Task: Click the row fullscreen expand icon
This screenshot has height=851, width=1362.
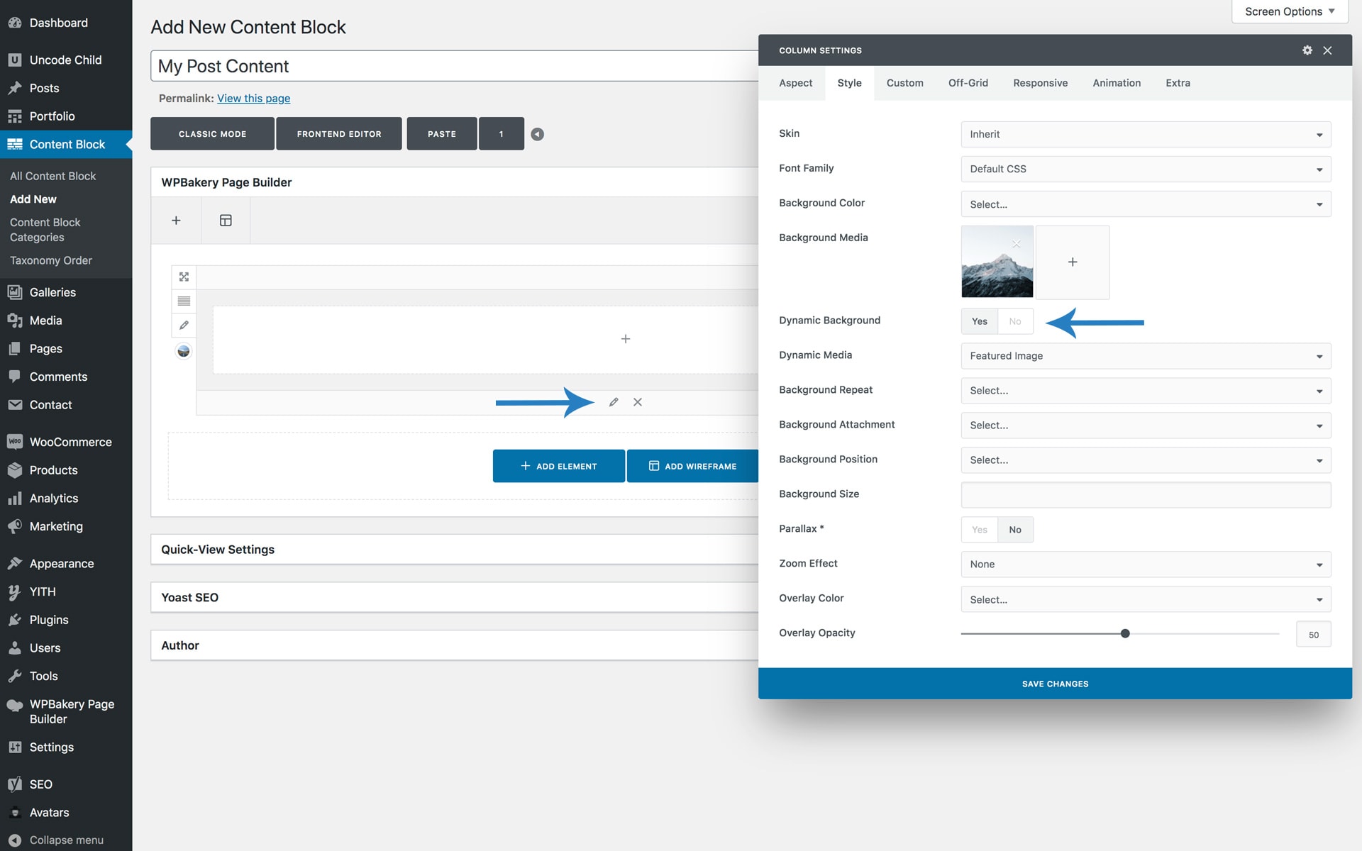Action: point(184,277)
